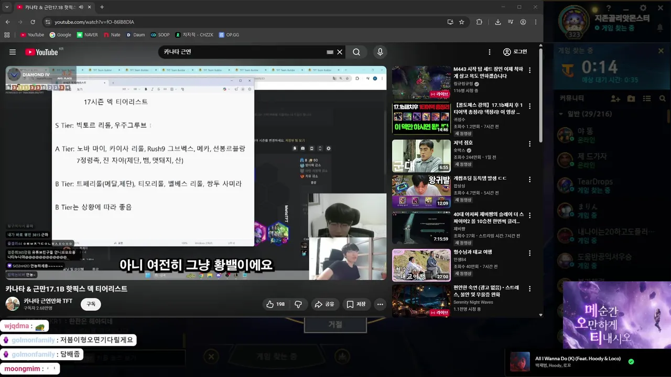Open options for 17.1b패치 강의 video
Image resolution: width=671 pixels, height=377 pixels.
(529, 107)
